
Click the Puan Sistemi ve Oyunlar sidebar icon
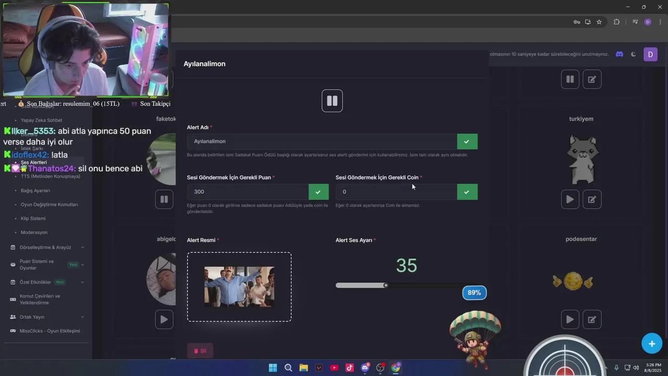pyautogui.click(x=13, y=265)
